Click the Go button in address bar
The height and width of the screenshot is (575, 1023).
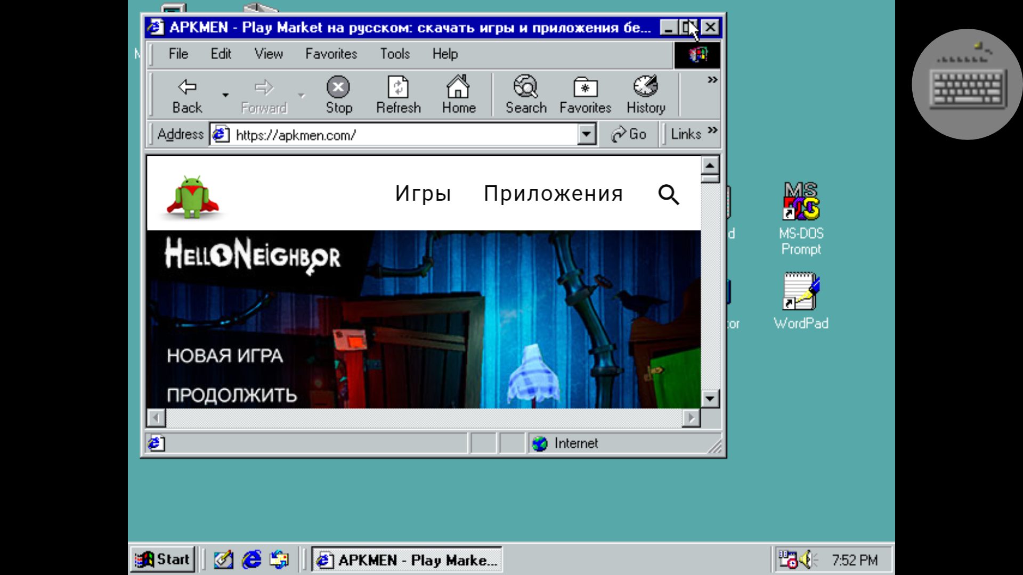coord(628,134)
